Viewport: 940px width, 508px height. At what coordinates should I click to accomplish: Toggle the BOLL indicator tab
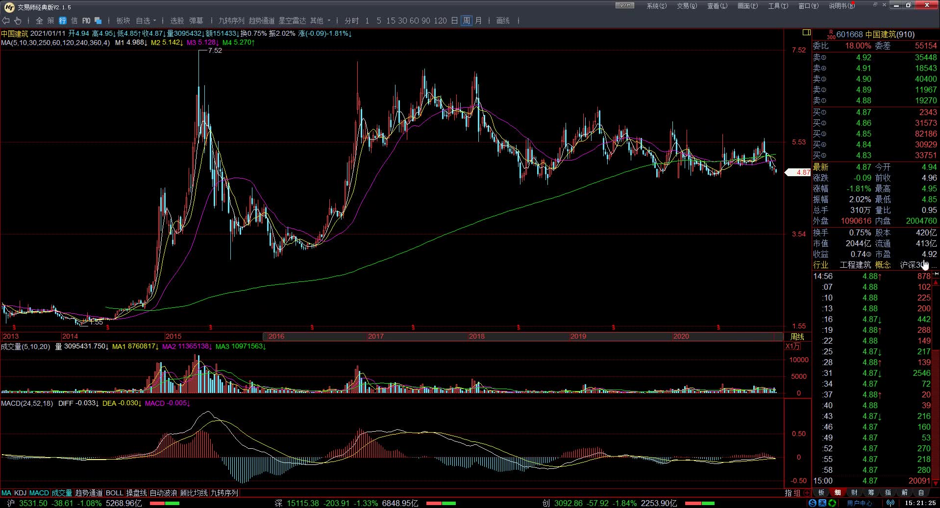pos(114,493)
